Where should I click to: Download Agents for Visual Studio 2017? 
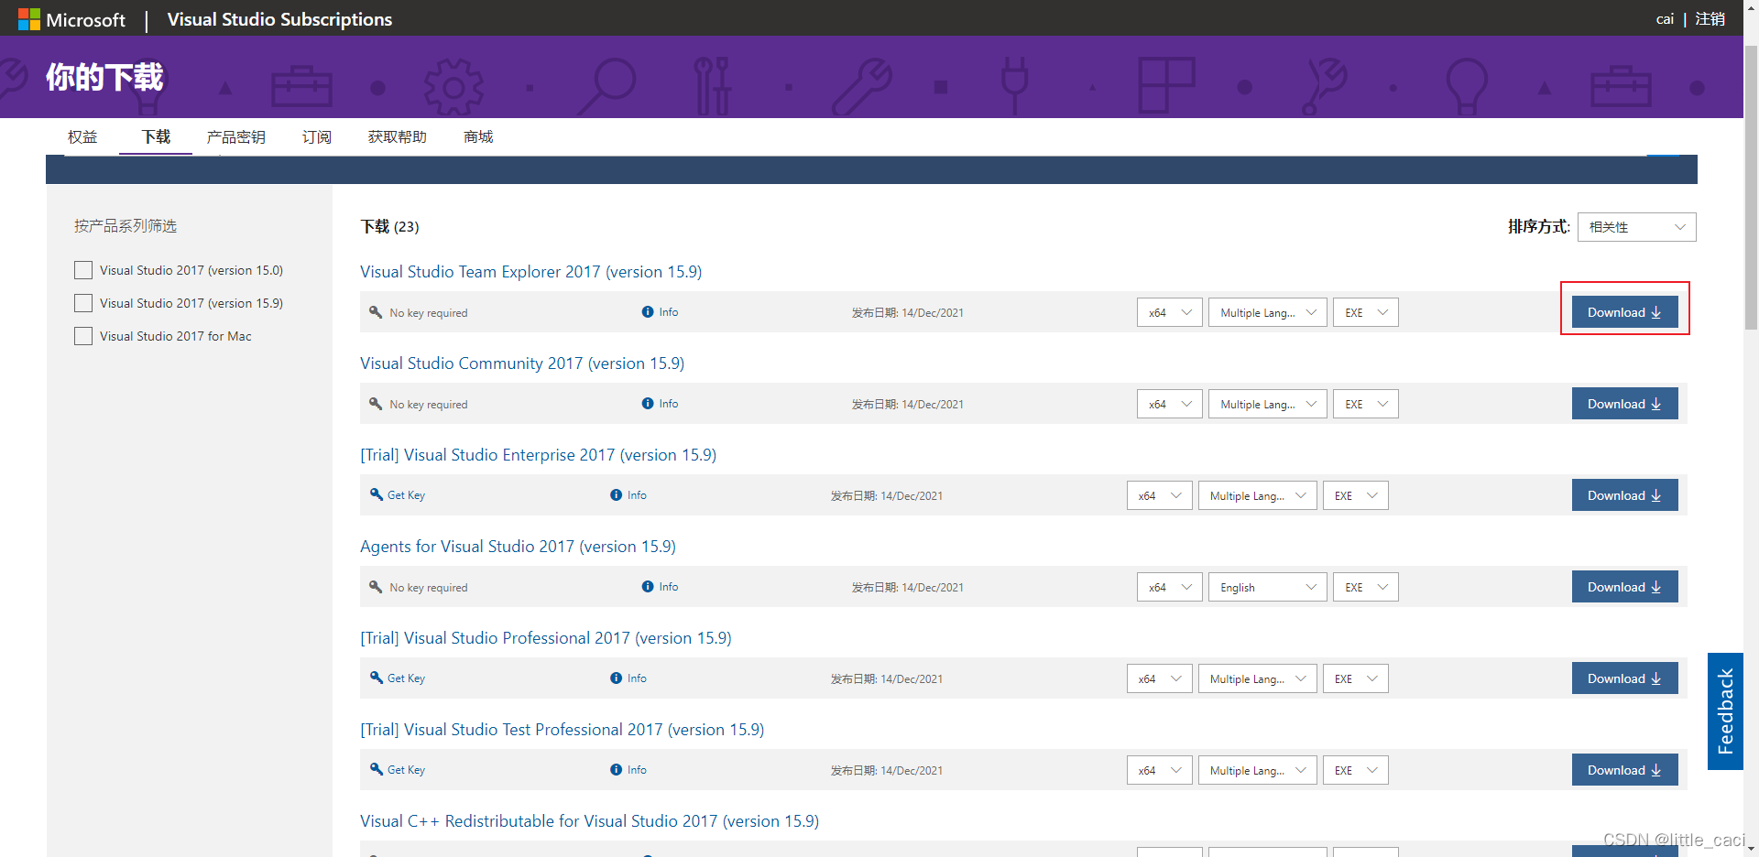tap(1624, 587)
